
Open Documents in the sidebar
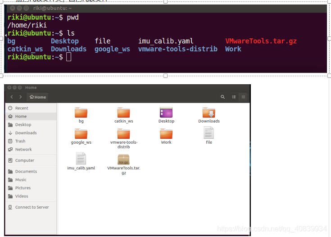pos(31,171)
